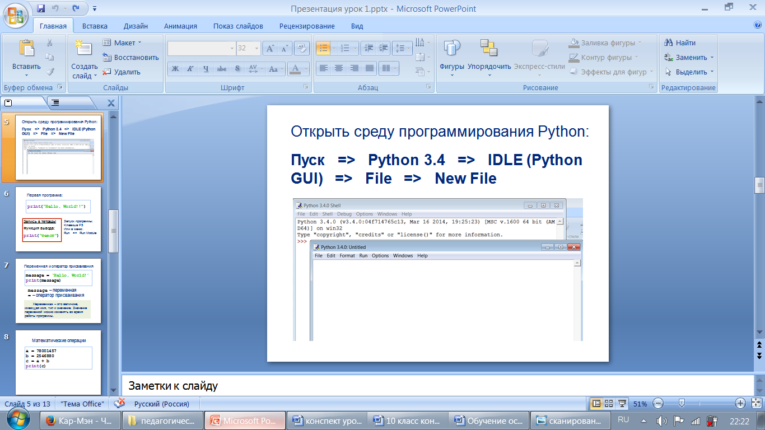This screenshot has width=765, height=430.
Task: Toggle text shadow S formatting
Action: click(237, 69)
